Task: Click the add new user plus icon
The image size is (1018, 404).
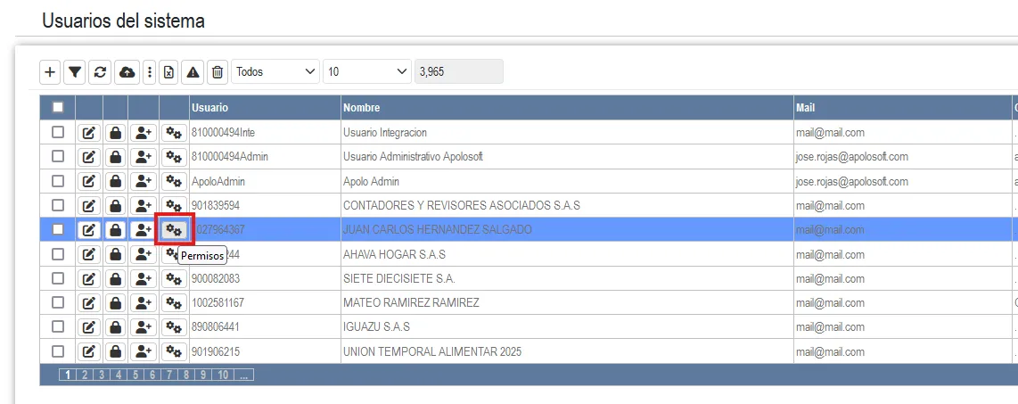Action: click(x=51, y=72)
